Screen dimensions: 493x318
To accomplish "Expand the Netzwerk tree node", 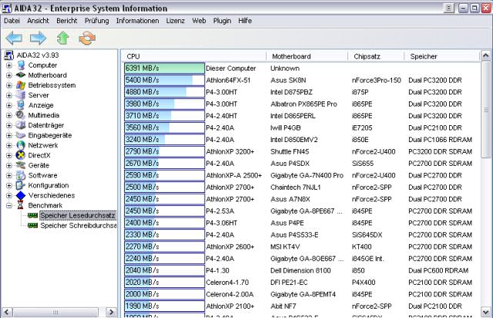I will pos(9,145).
